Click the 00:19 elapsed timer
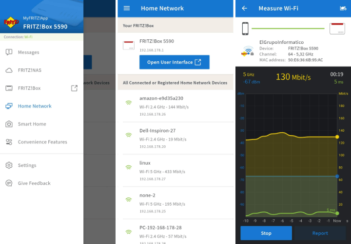The height and width of the screenshot is (244, 351). [x=337, y=74]
